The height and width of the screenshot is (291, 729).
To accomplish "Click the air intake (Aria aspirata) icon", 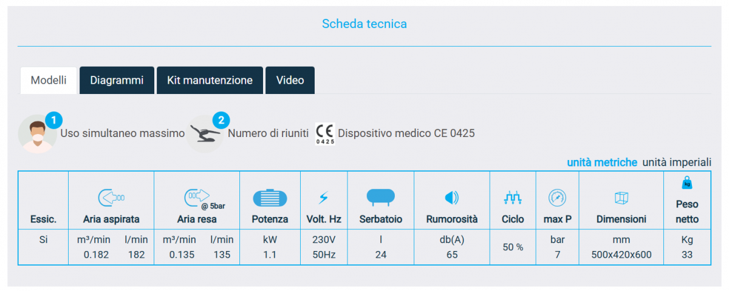I will coord(111,197).
